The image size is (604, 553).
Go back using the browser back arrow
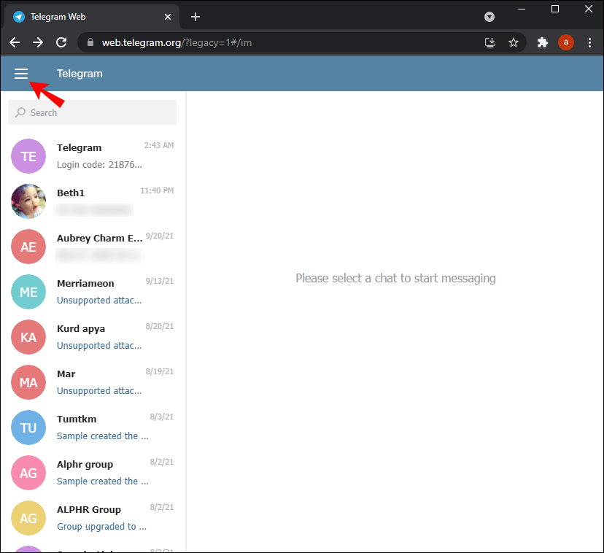click(x=15, y=42)
